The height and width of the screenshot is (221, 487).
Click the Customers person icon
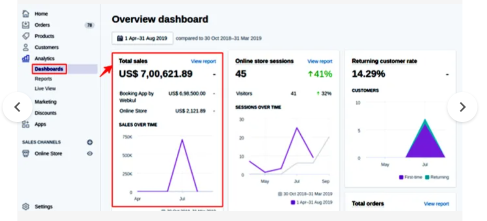coord(26,47)
